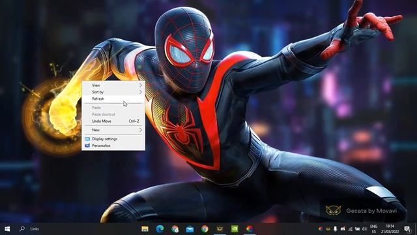Click the Links toolbar label on taskbar
This screenshot has width=417, height=235.
click(x=35, y=229)
